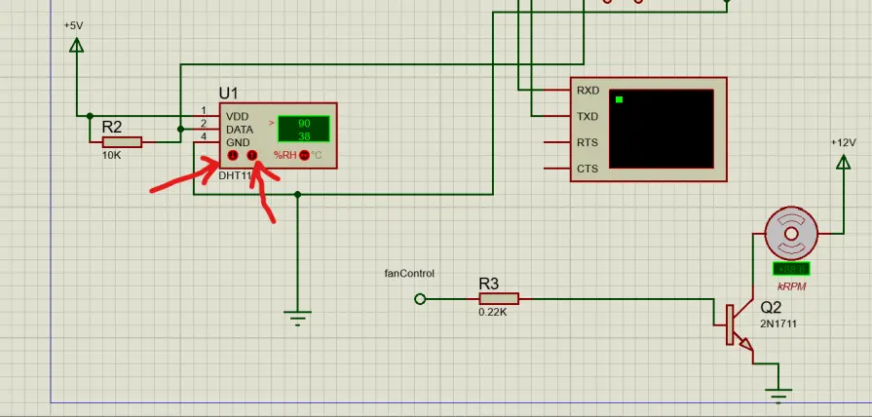
Task: Click the VDD pin label on U1
Action: [x=238, y=117]
